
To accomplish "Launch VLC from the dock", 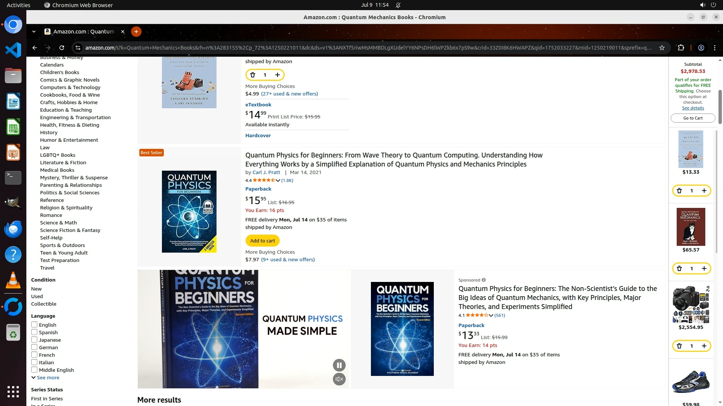I will click(x=13, y=280).
